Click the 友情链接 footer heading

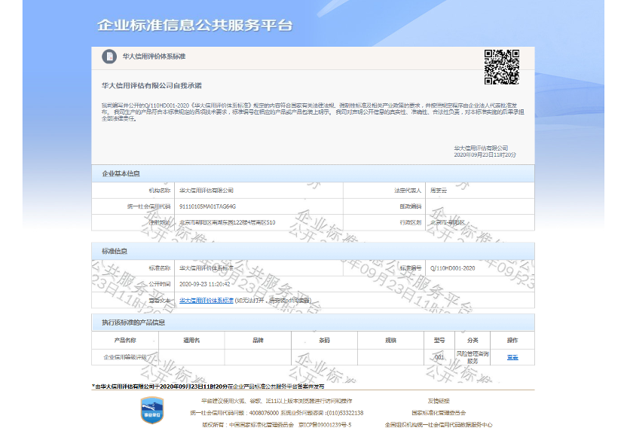coord(439,401)
